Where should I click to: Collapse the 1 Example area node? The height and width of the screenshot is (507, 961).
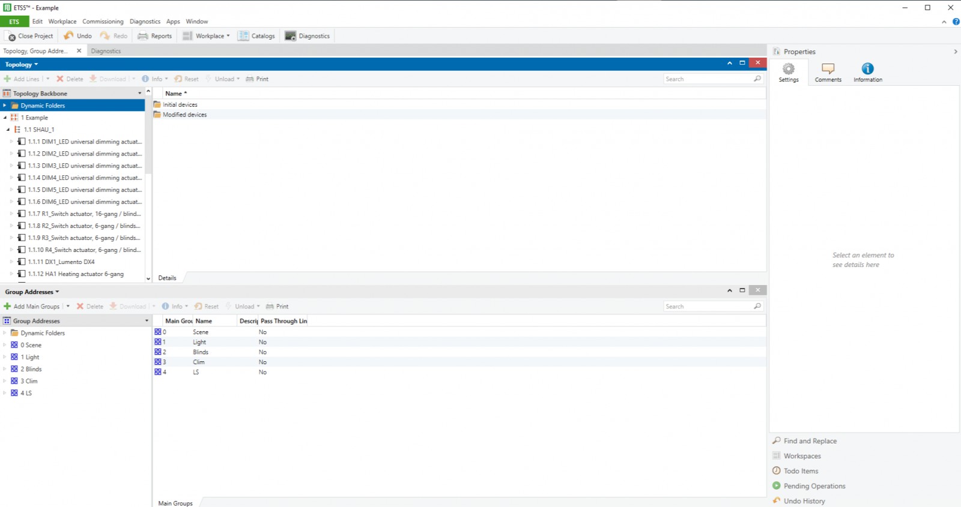pyautogui.click(x=5, y=118)
